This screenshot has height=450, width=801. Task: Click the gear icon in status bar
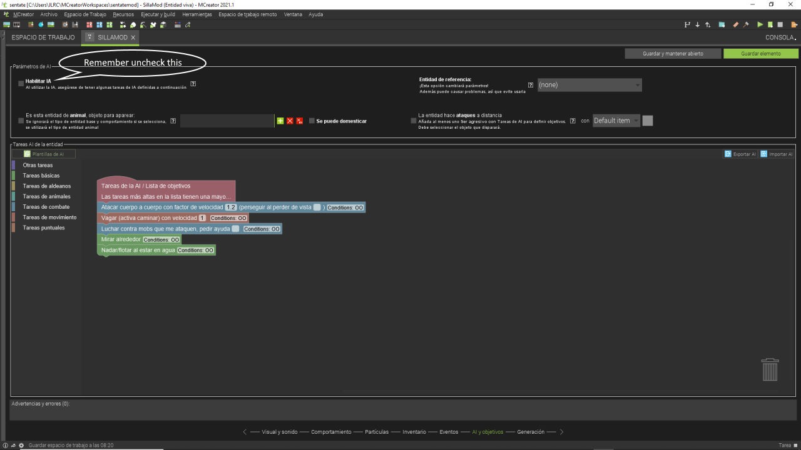(21, 445)
